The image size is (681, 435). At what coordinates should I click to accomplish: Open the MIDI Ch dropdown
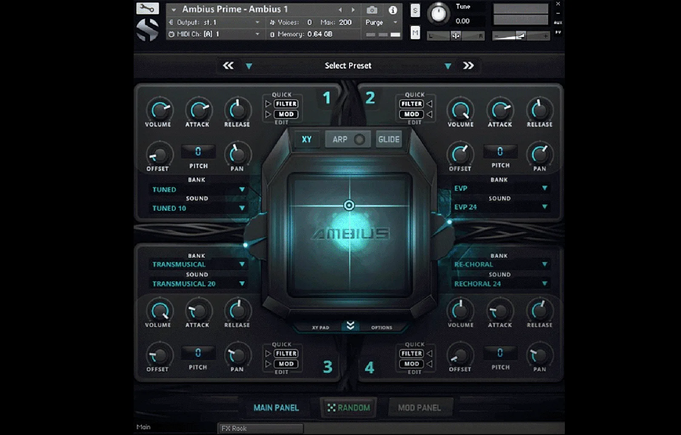point(215,34)
